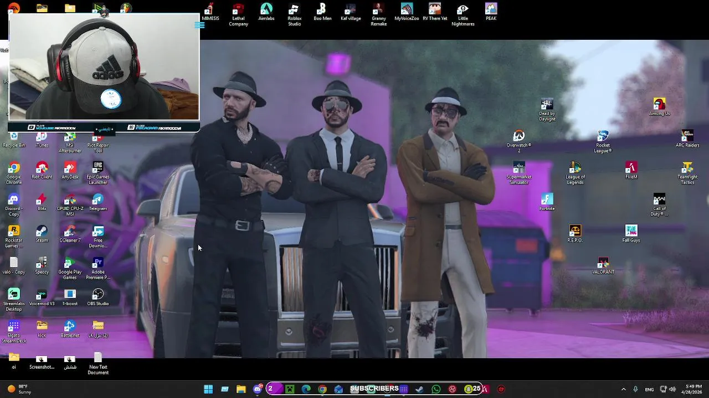709x398 pixels.
Task: Select the New Text Document file
Action: point(98,363)
